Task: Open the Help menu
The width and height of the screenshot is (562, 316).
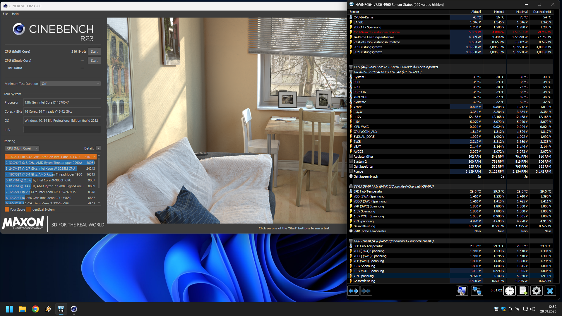Action: 15,14
